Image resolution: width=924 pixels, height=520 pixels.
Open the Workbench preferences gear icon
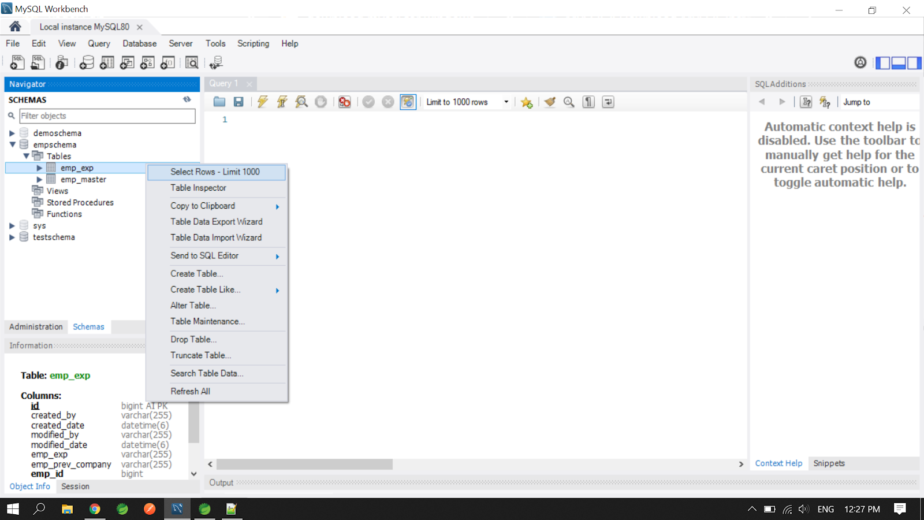pyautogui.click(x=860, y=62)
